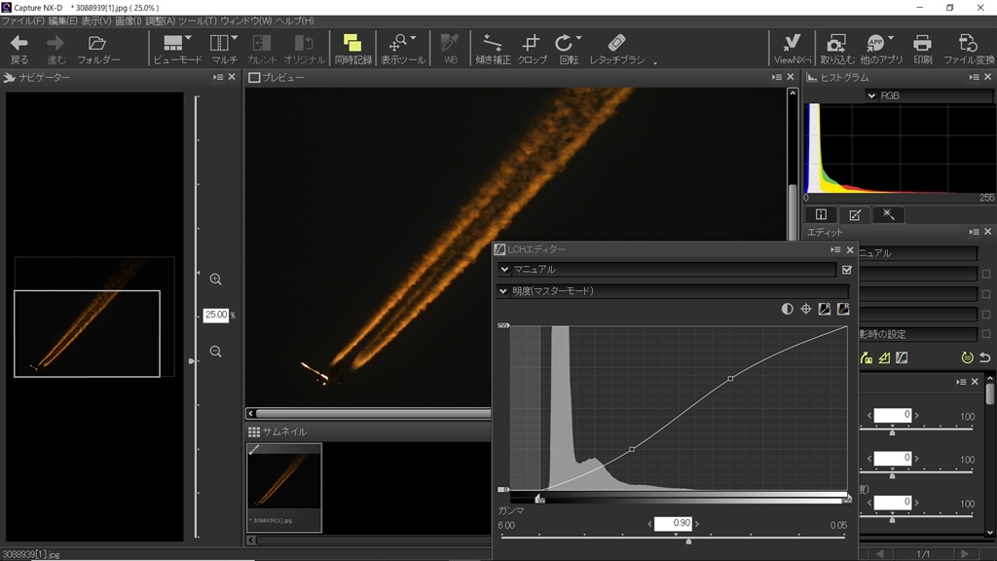Click the zoom in magnifier in Navigator

coord(215,280)
